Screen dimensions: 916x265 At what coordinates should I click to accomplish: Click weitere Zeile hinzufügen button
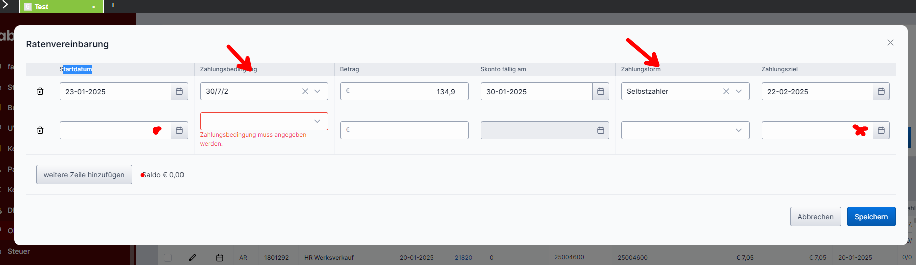coord(84,175)
